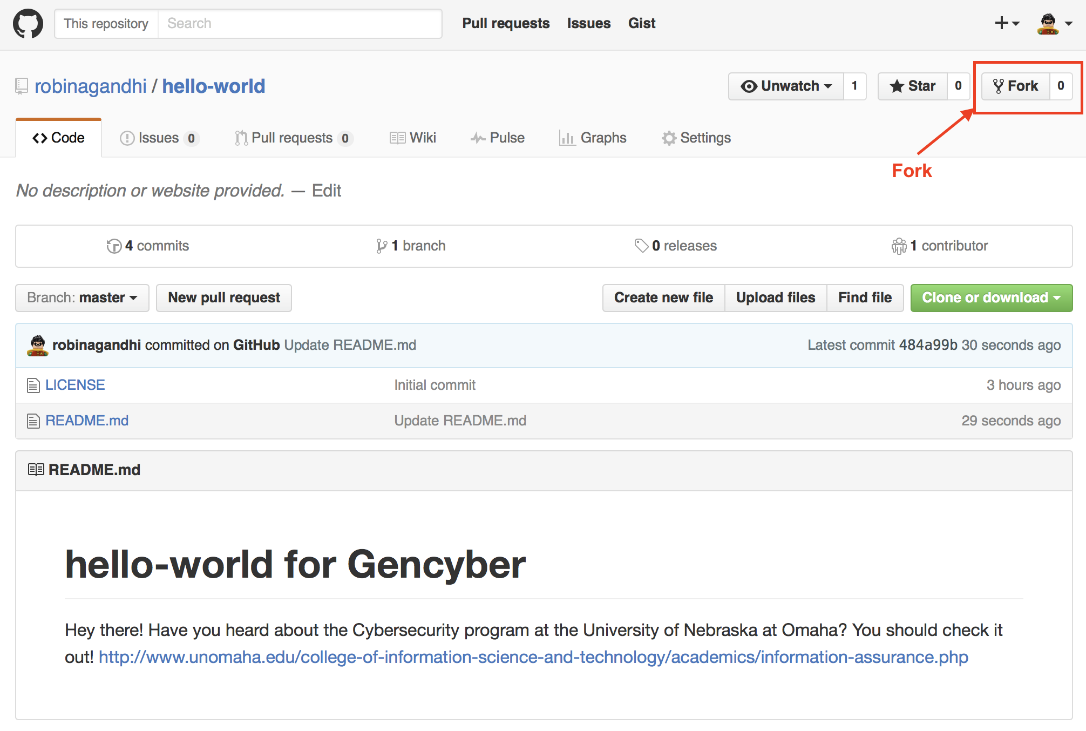Expand the Branch: master dropdown
The image size is (1086, 731).
82,298
